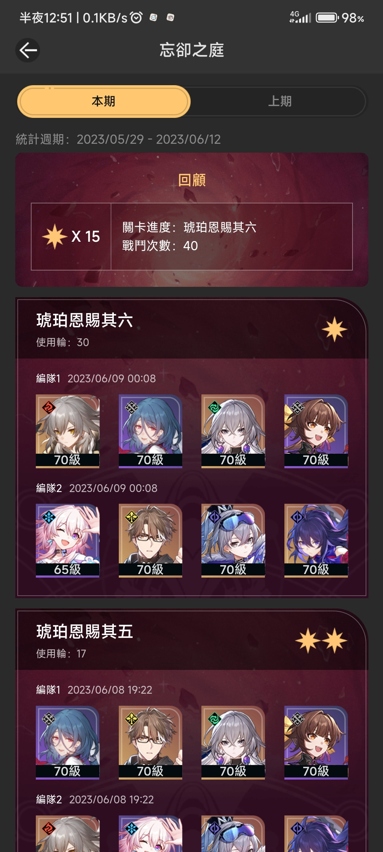The width and height of the screenshot is (383, 852).
Task: Switch to the 上期 tab
Action: [279, 101]
